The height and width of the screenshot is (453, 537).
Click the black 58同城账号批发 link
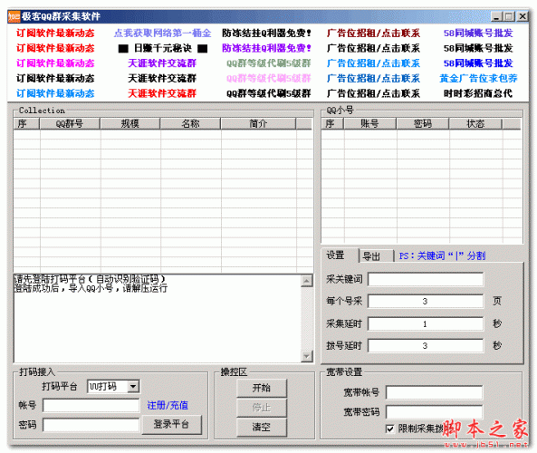[478, 48]
